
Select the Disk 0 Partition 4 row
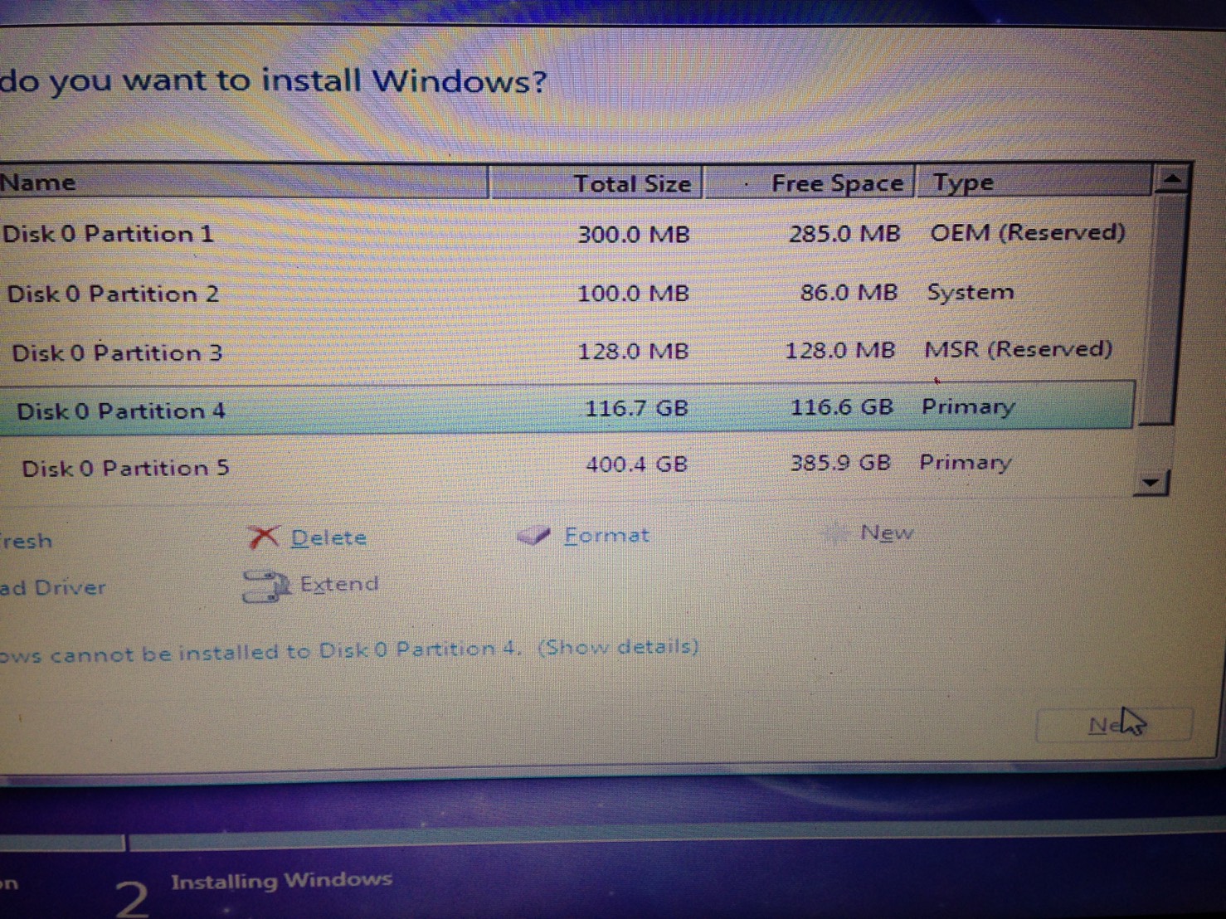[567, 408]
